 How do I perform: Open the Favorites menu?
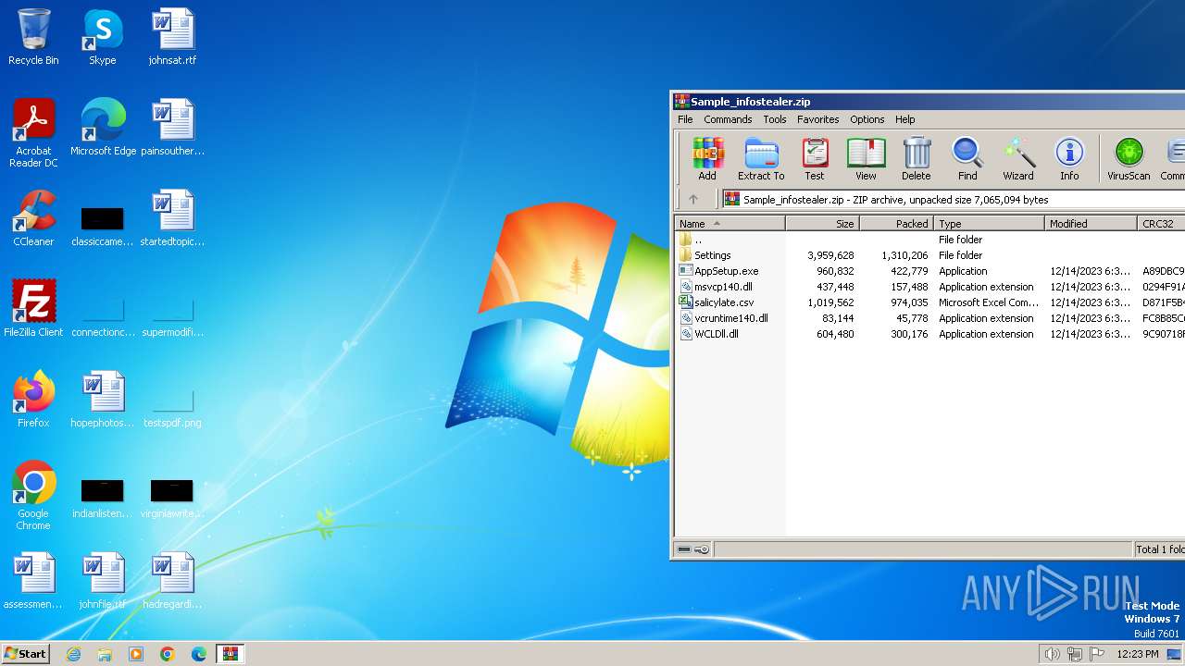tap(818, 119)
